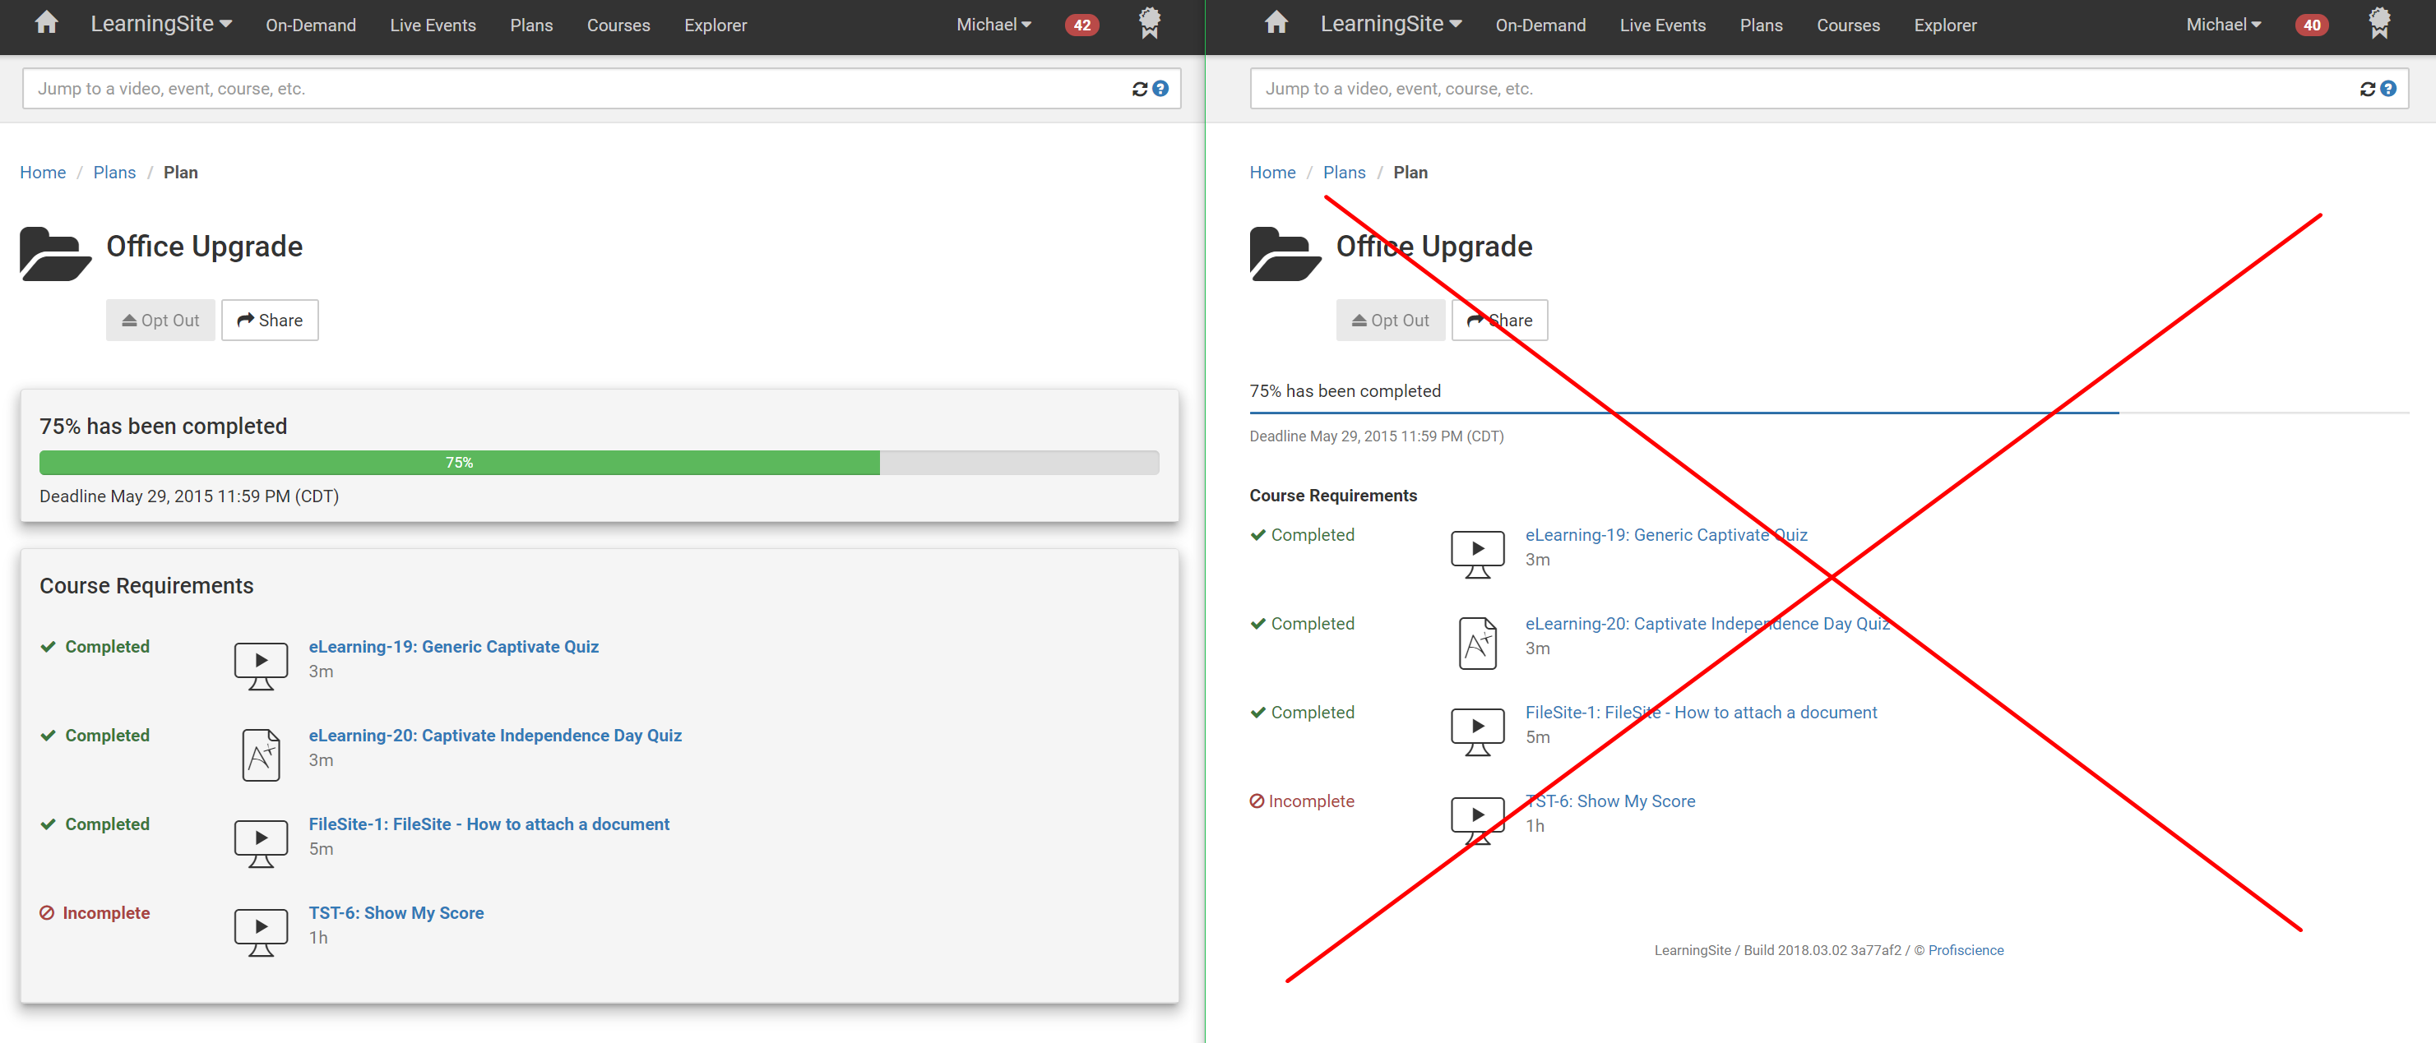Click the Share button in right pane
Screen dimensions: 2436x1043
(1500, 321)
